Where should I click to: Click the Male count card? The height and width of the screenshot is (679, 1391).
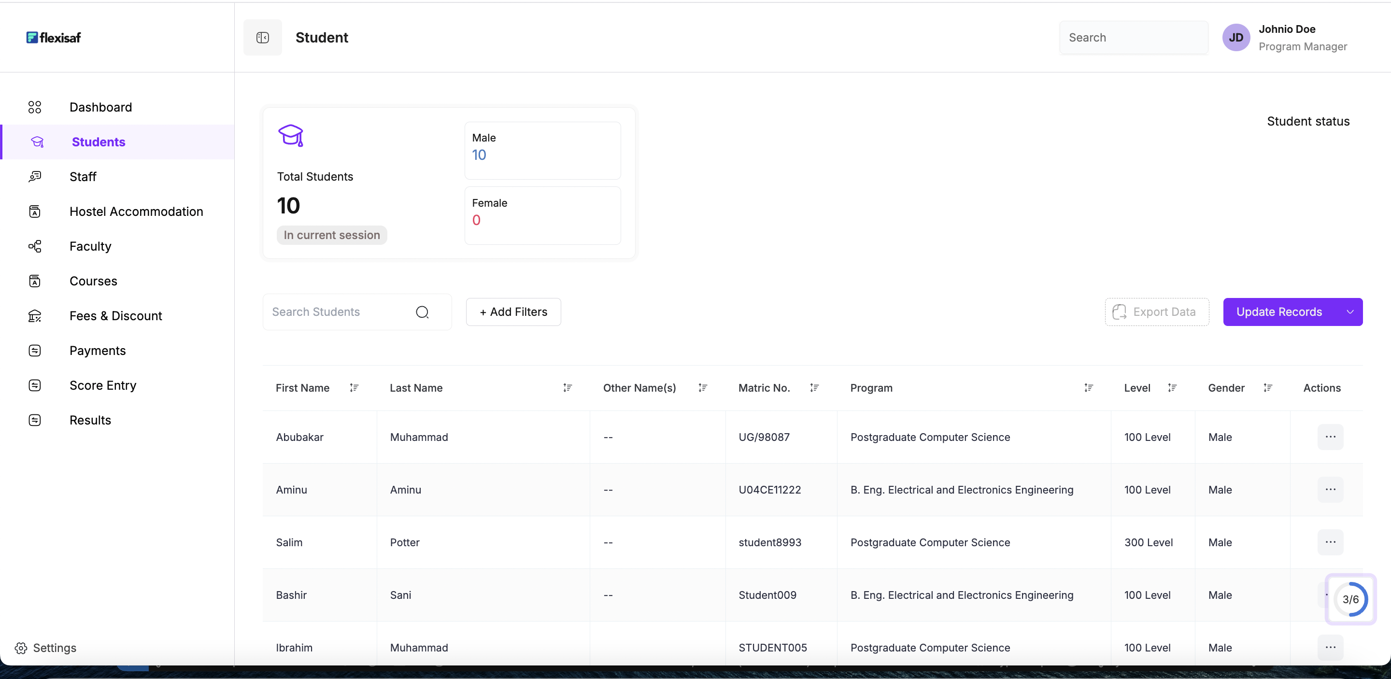[x=542, y=151]
